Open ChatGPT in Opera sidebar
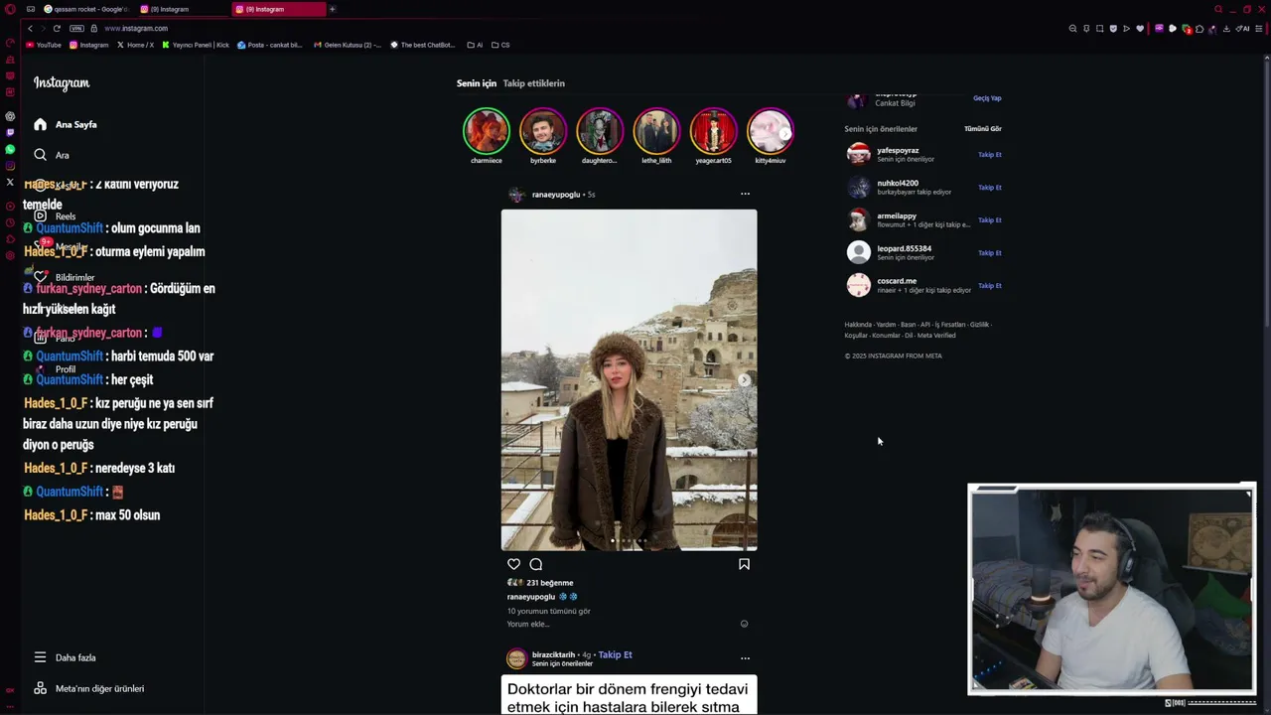The width and height of the screenshot is (1271, 715). [x=10, y=115]
